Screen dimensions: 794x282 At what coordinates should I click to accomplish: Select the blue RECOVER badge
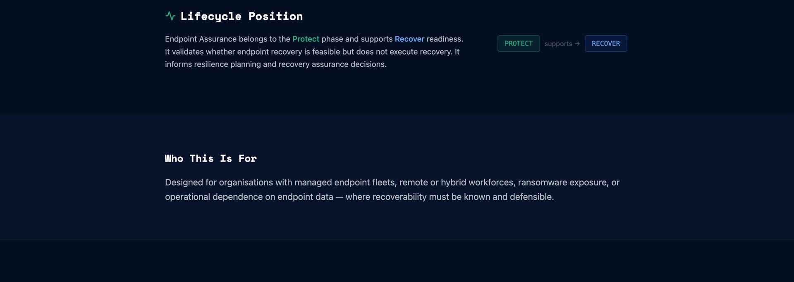[606, 43]
